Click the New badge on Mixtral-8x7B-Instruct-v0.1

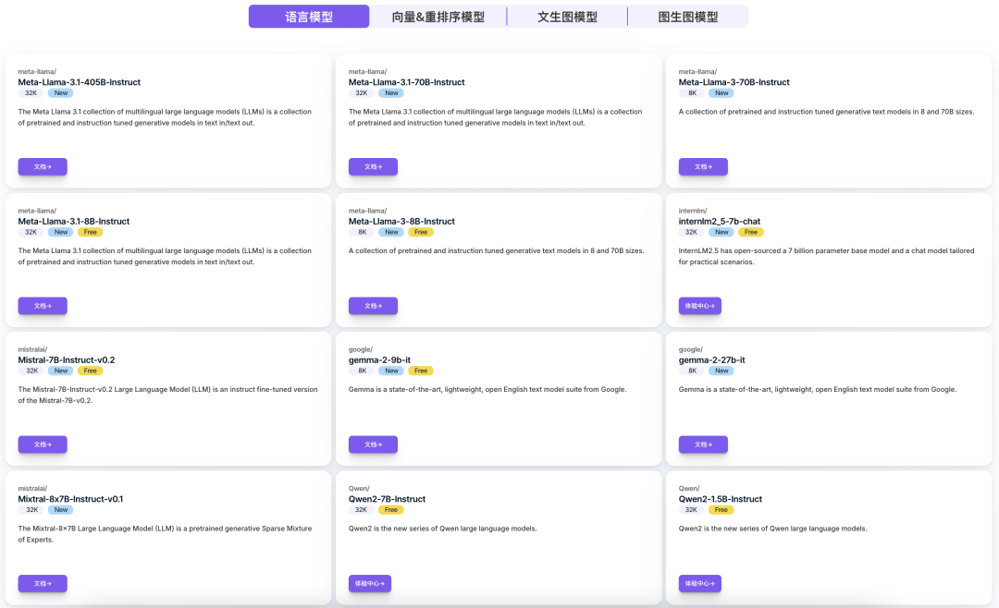point(61,510)
